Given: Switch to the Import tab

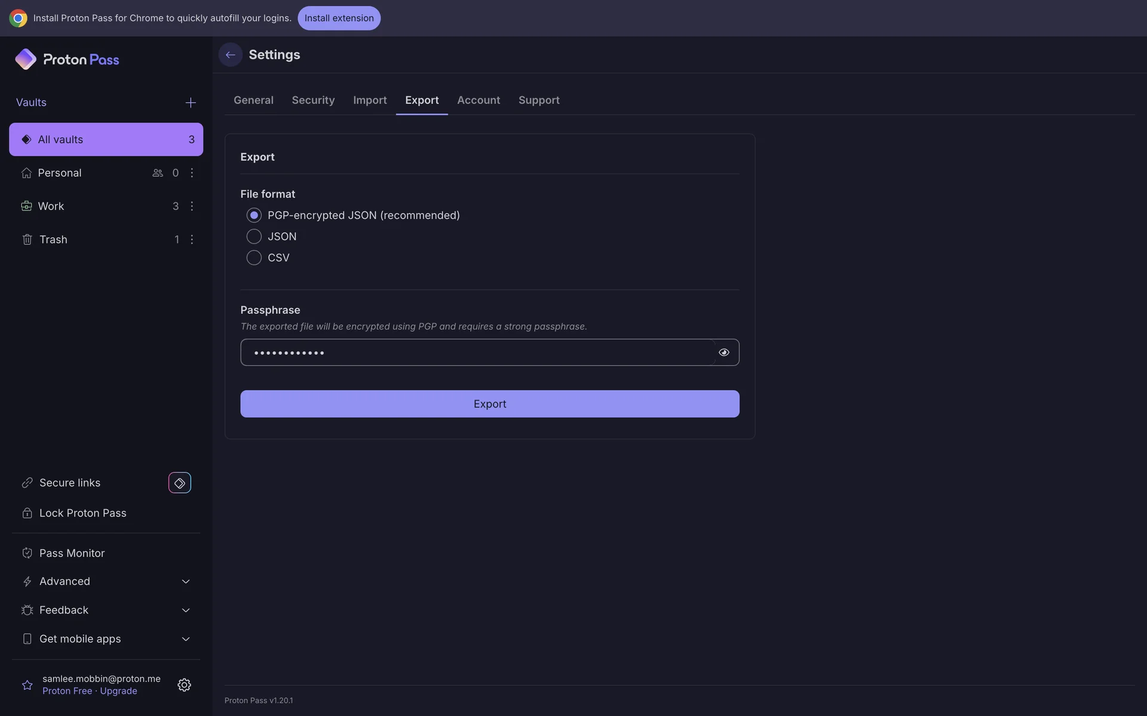Looking at the screenshot, I should pyautogui.click(x=370, y=100).
